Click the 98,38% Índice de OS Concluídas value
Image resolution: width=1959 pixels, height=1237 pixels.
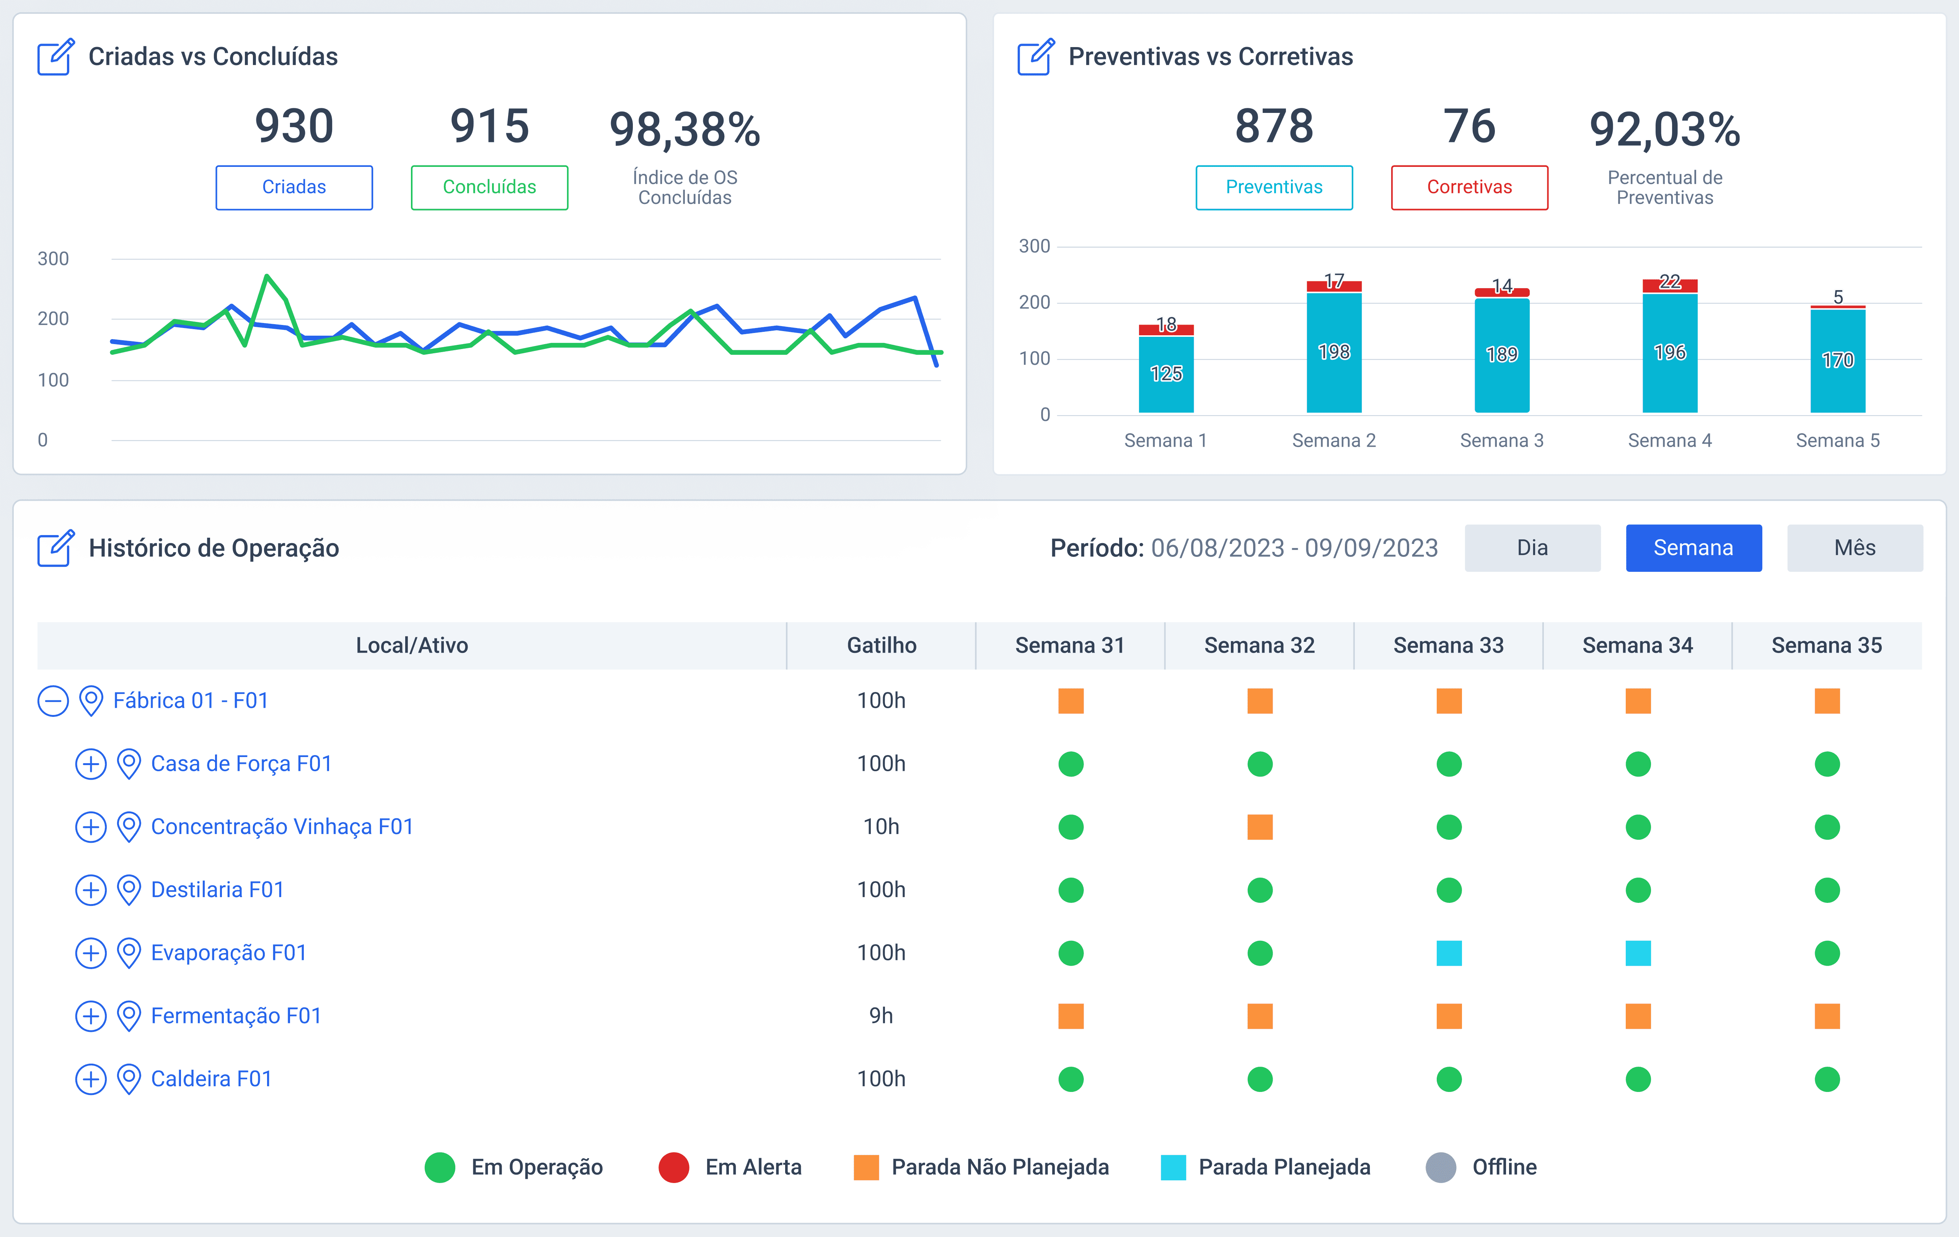[x=685, y=130]
